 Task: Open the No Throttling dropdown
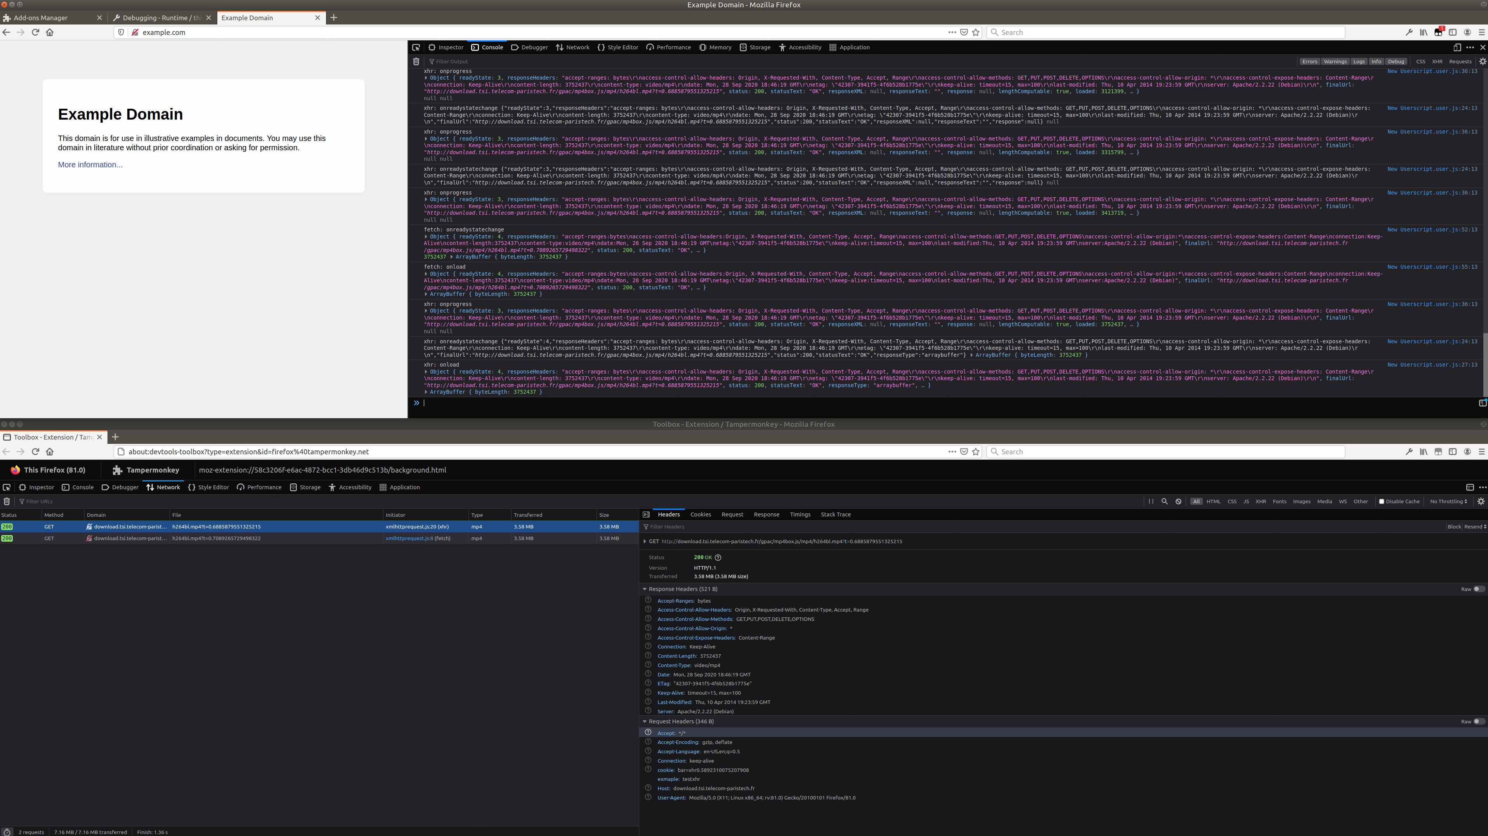coord(1448,502)
